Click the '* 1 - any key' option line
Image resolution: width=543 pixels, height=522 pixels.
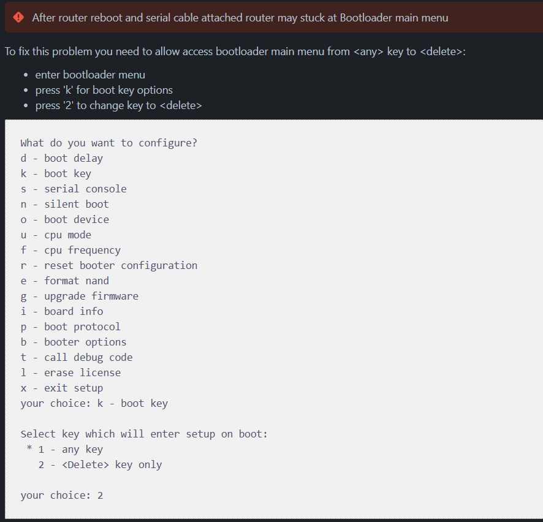click(65, 449)
